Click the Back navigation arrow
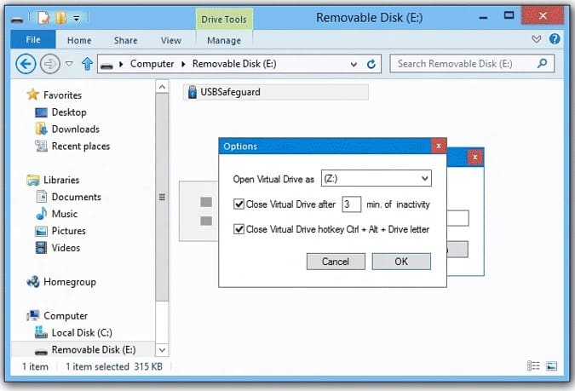The height and width of the screenshot is (391, 575). [x=26, y=64]
